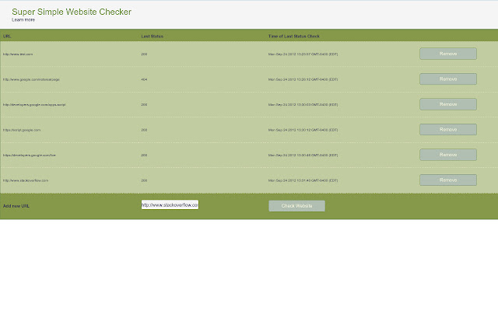Screen dimensions: 498x311
Task: Remove the google.com/notarealpage entry
Action: [x=448, y=79]
